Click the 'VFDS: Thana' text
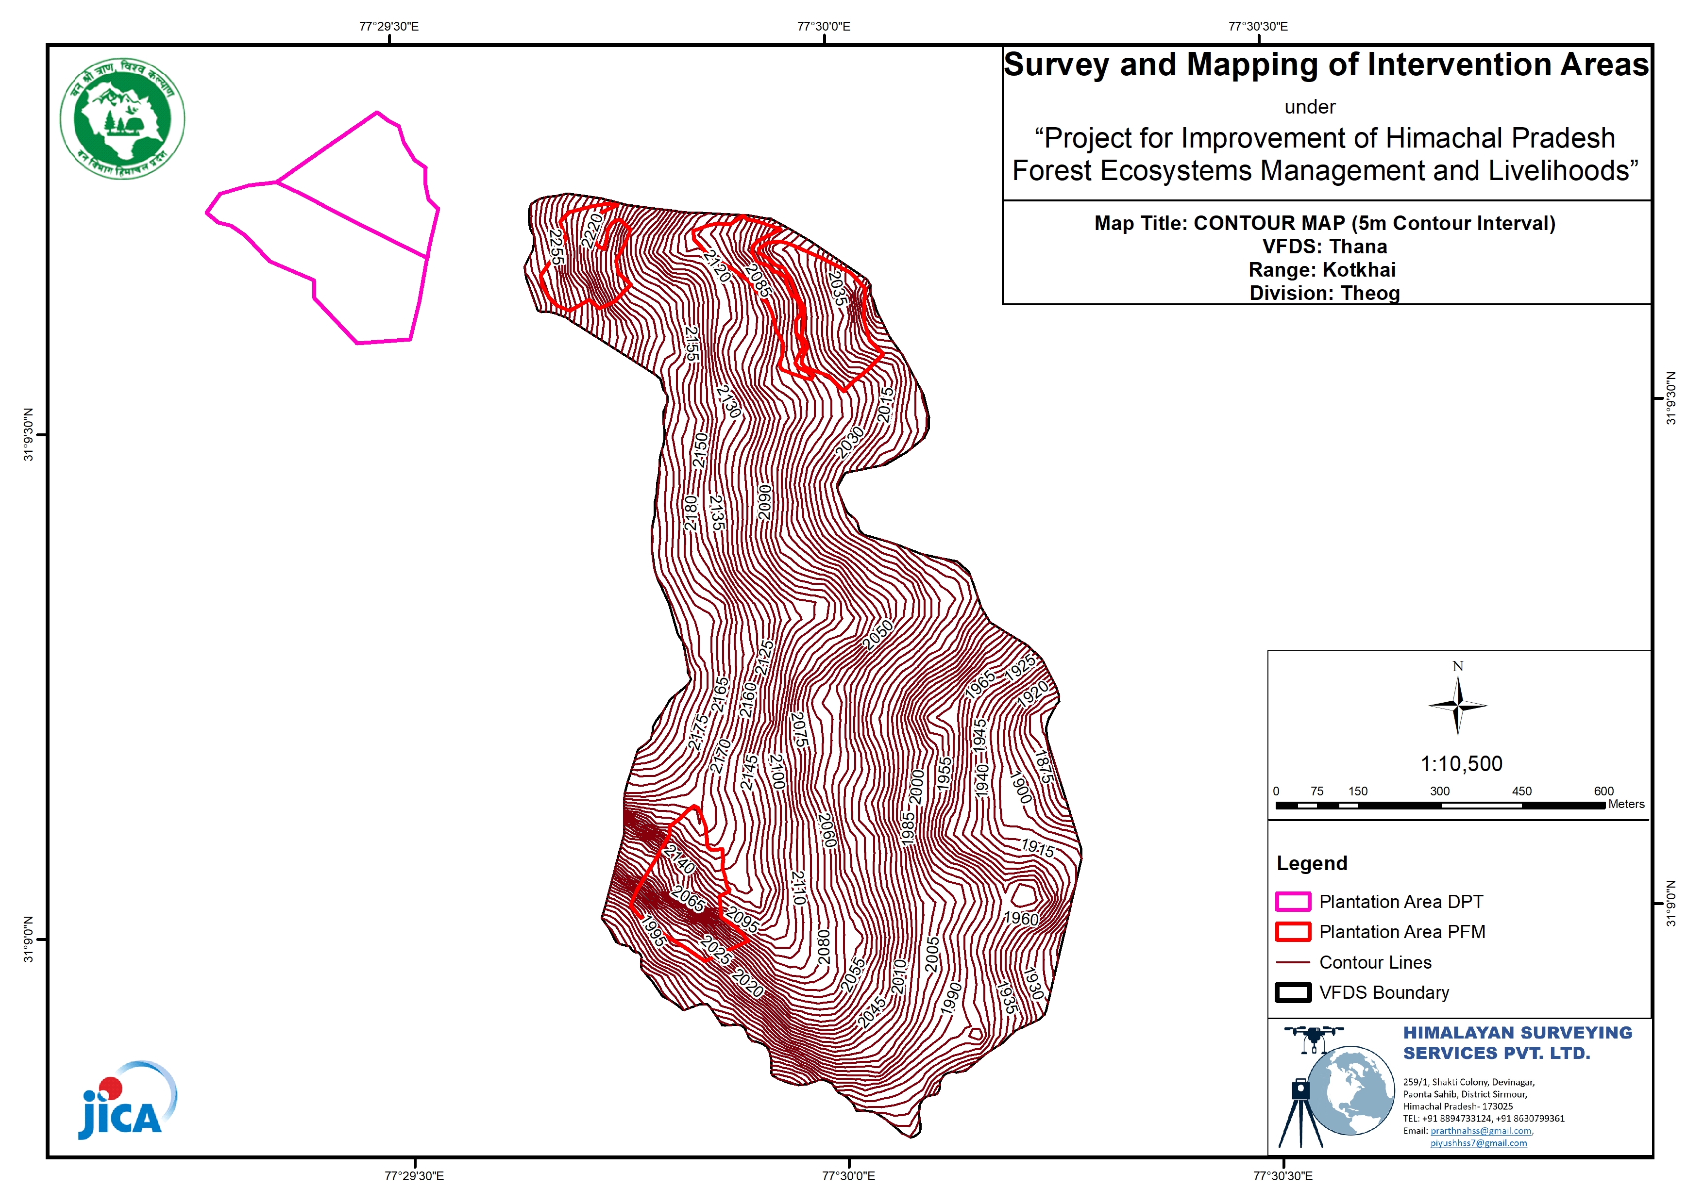This screenshot has width=1704, height=1204. click(1325, 247)
